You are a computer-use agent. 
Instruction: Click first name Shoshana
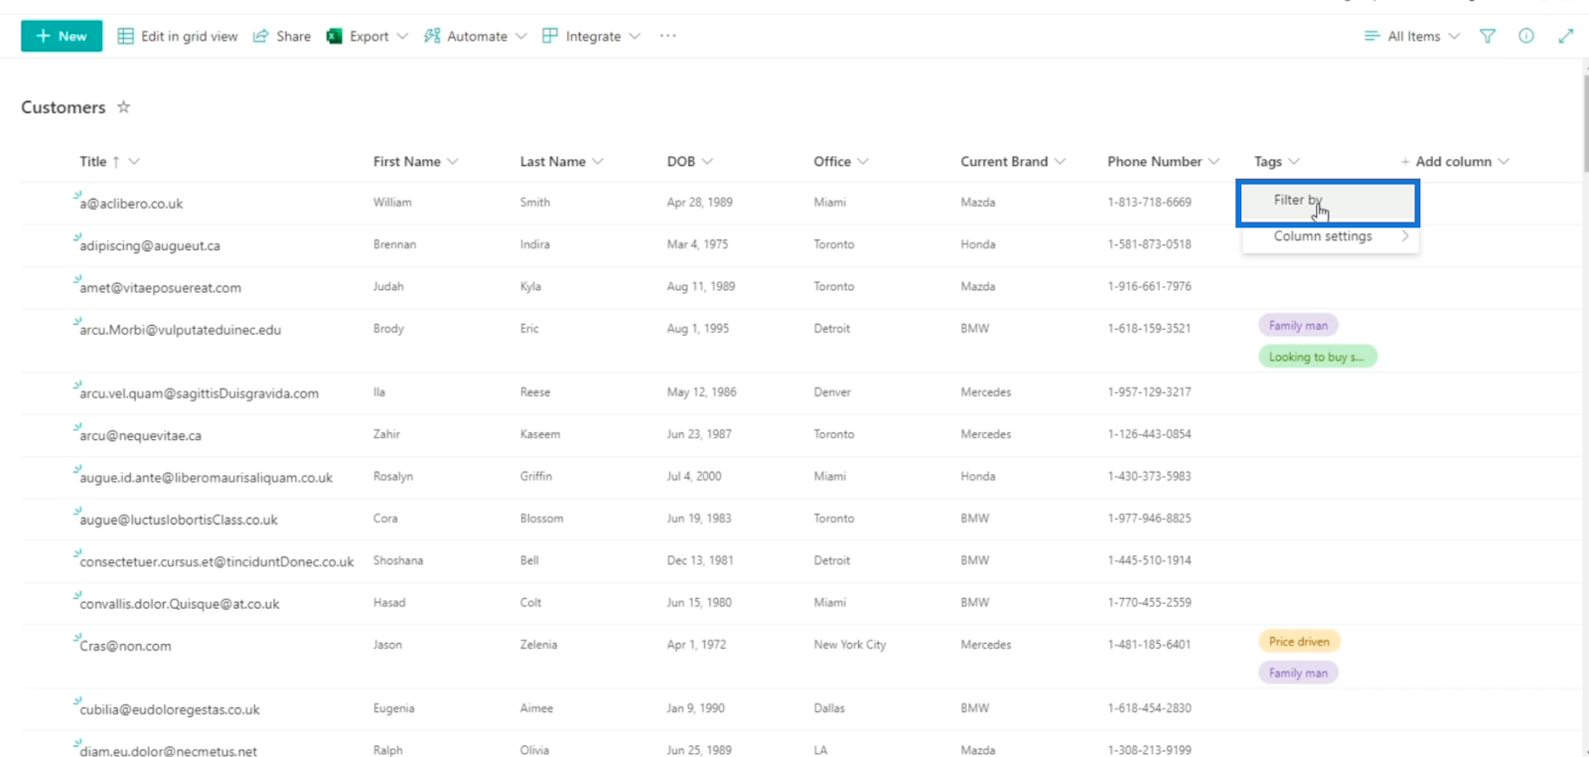point(398,561)
